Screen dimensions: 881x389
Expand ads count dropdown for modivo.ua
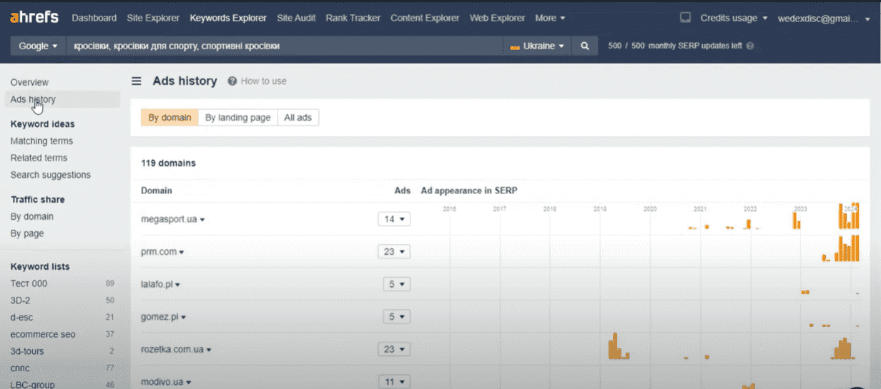tap(394, 382)
